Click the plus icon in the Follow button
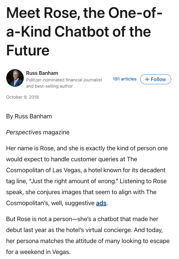 coord(147,79)
